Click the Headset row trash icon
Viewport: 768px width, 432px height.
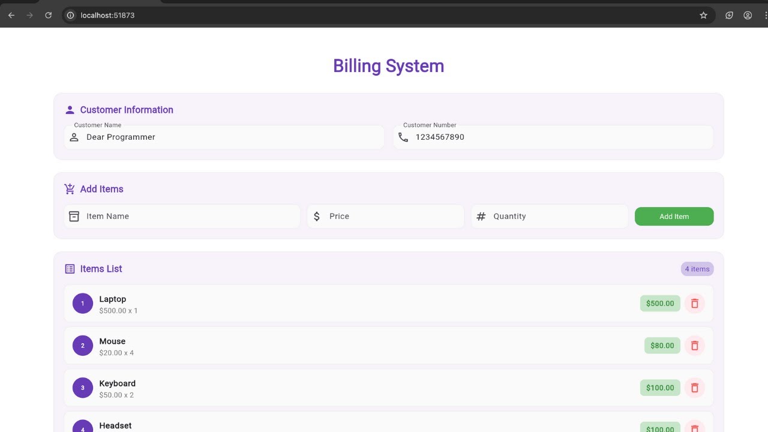pyautogui.click(x=695, y=428)
